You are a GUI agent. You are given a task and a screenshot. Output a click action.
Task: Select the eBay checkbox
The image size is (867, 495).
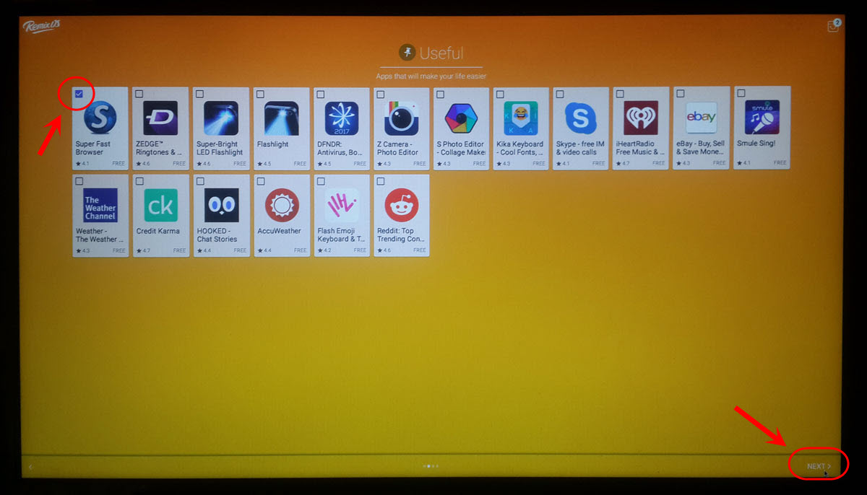pyautogui.click(x=681, y=94)
